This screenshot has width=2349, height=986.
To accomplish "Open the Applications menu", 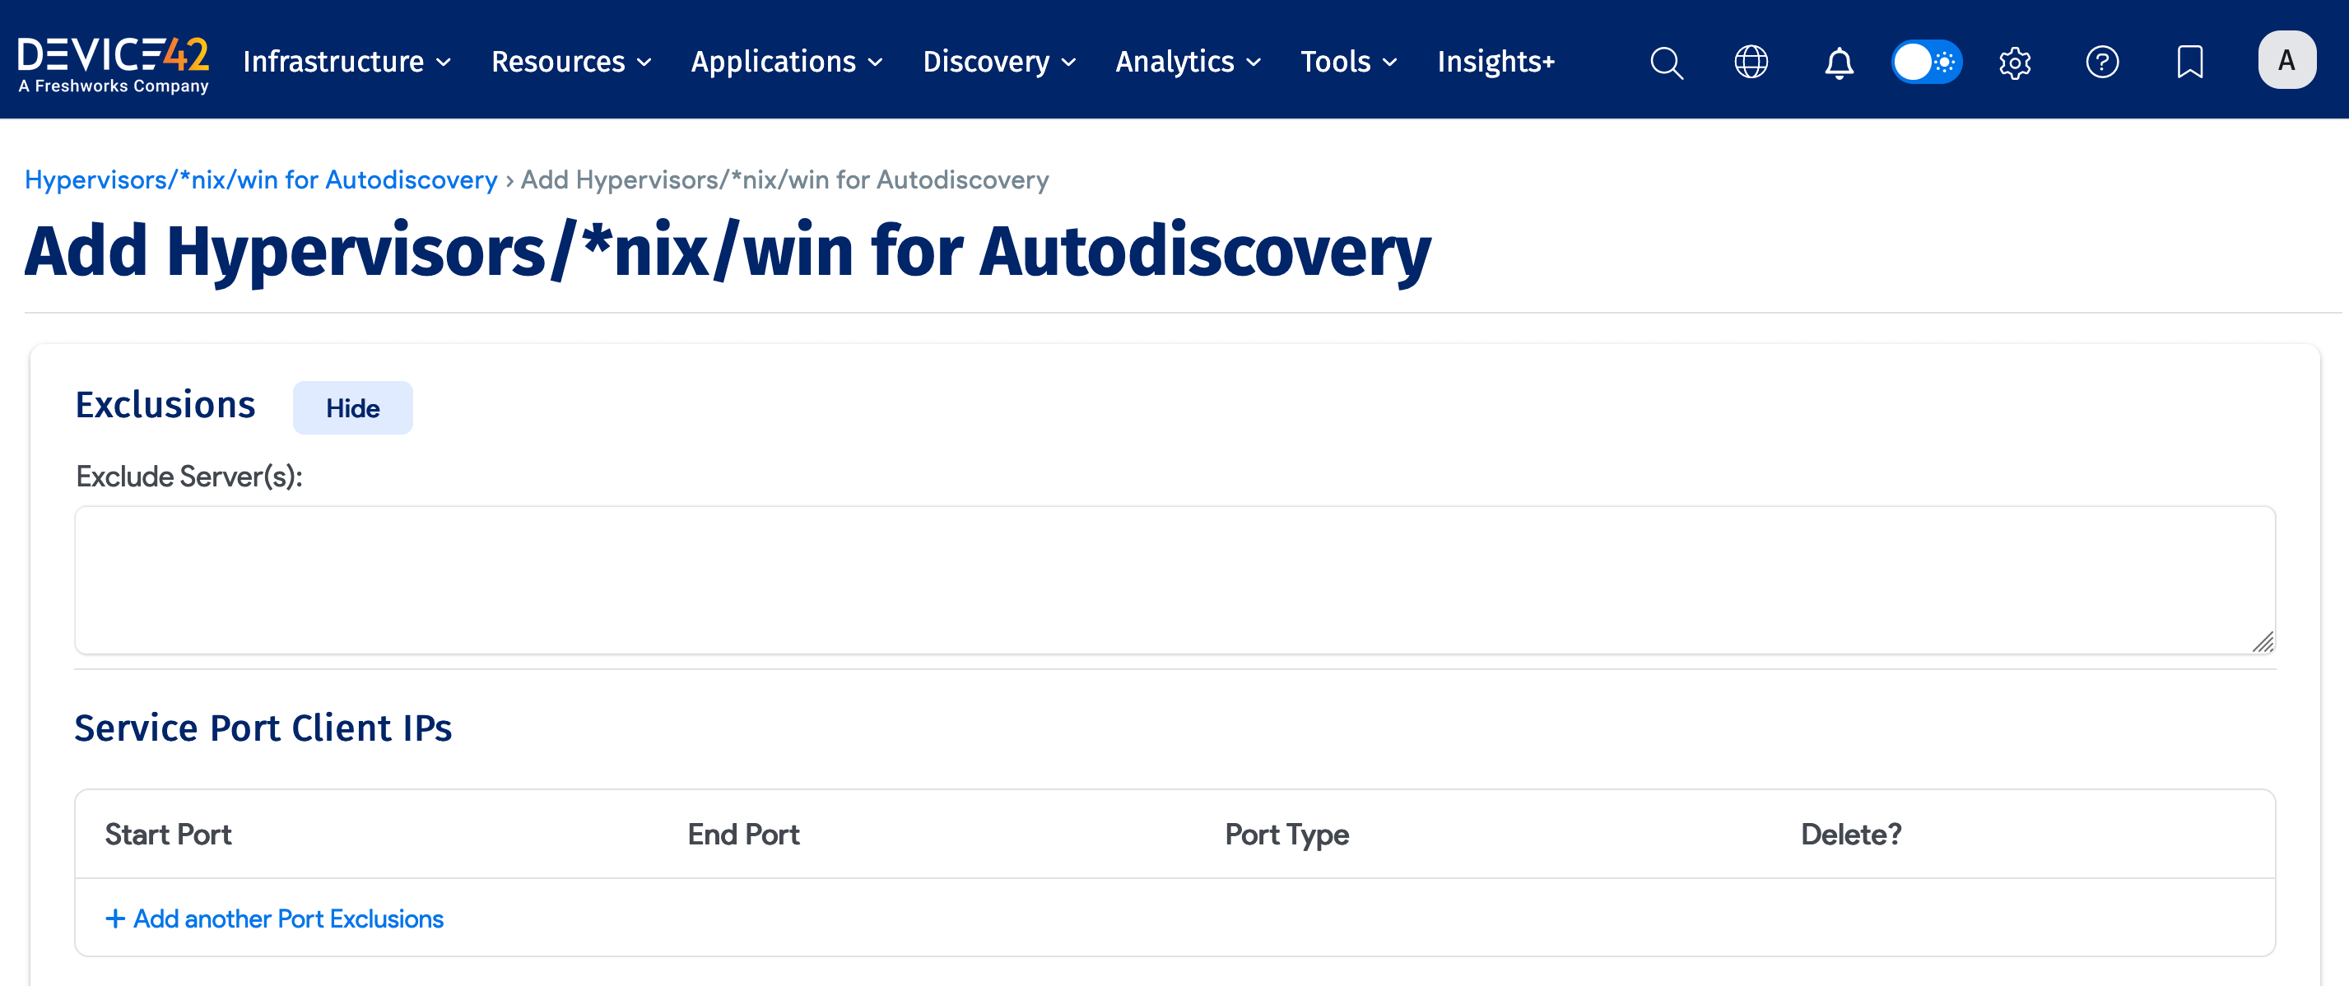I will click(x=786, y=62).
